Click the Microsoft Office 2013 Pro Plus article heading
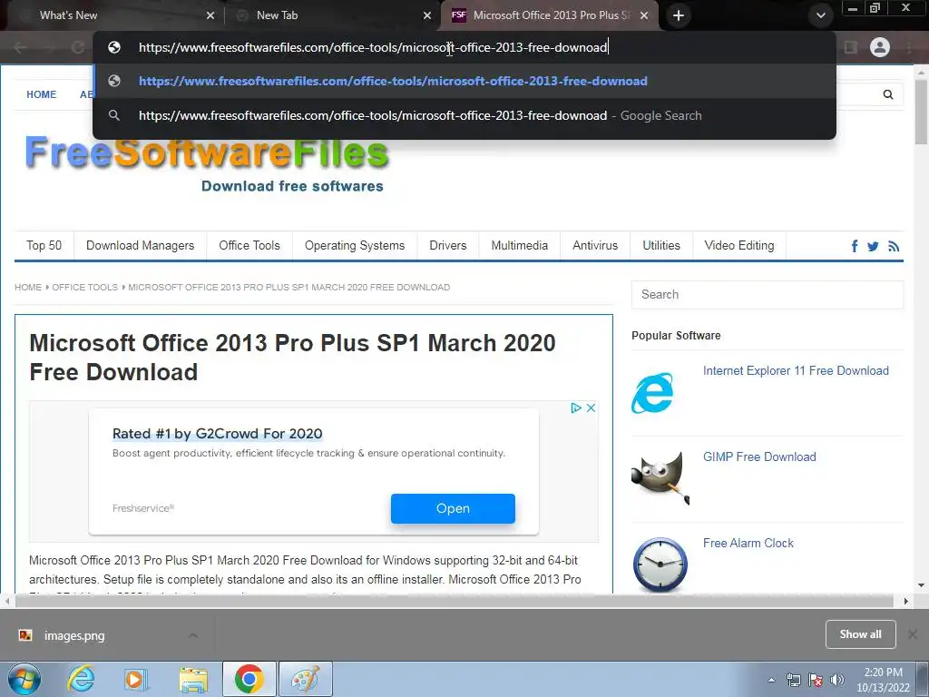This screenshot has height=697, width=929. [x=292, y=358]
